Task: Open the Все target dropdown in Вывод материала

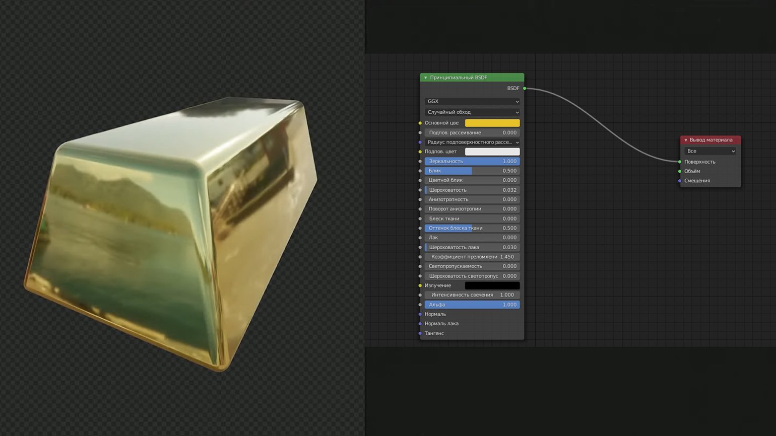Action: point(710,151)
